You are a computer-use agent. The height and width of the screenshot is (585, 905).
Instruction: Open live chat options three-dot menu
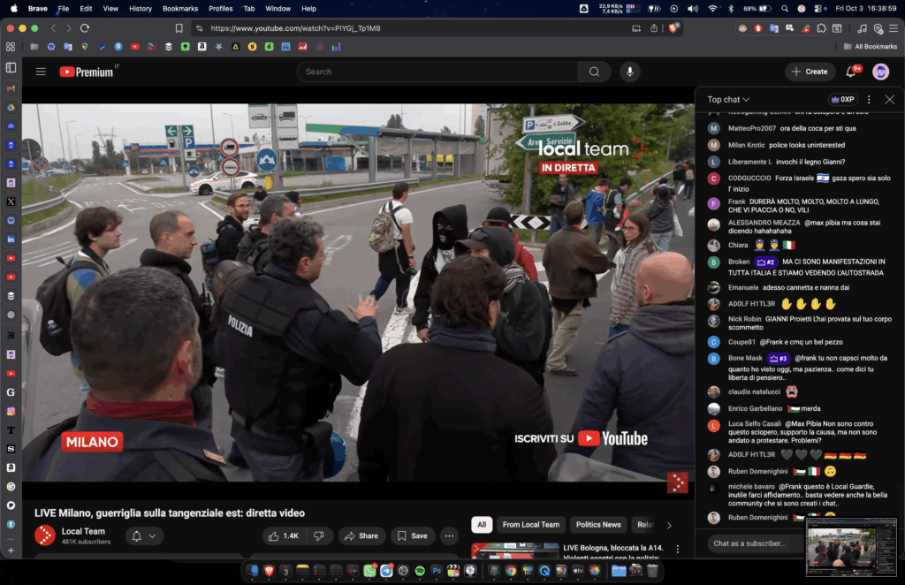[869, 100]
